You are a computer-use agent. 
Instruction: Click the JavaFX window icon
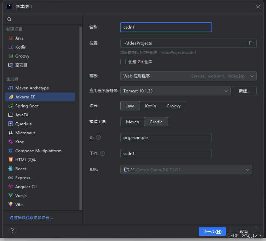(x=11, y=115)
